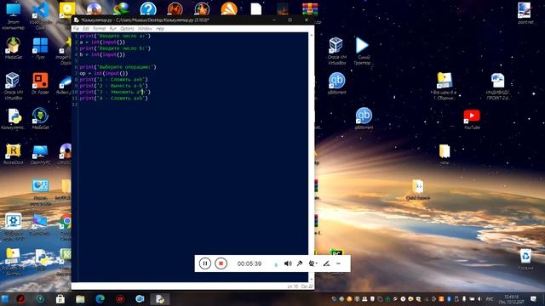Open File Explorer from taskbar
545x306 pixels.
point(80,298)
